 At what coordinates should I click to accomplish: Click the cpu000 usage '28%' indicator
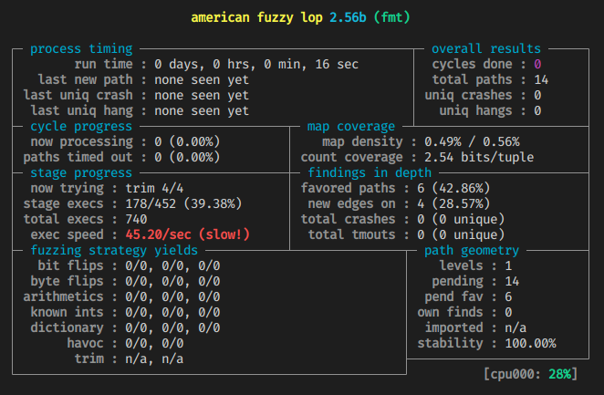[x=559, y=374]
